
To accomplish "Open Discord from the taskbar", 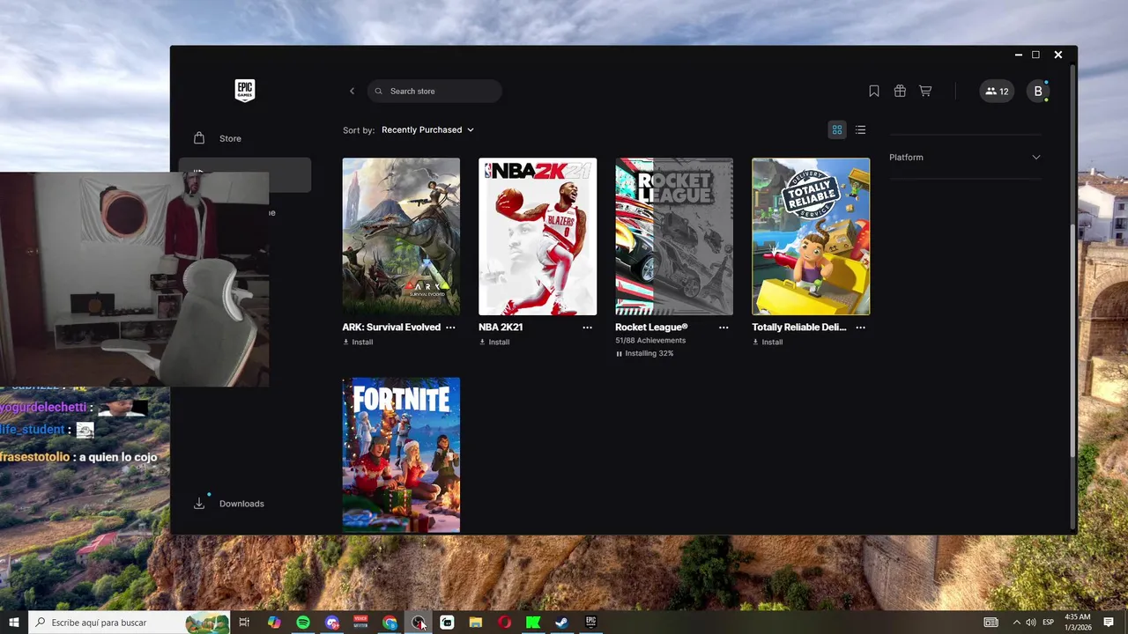I will pyautogui.click(x=332, y=623).
